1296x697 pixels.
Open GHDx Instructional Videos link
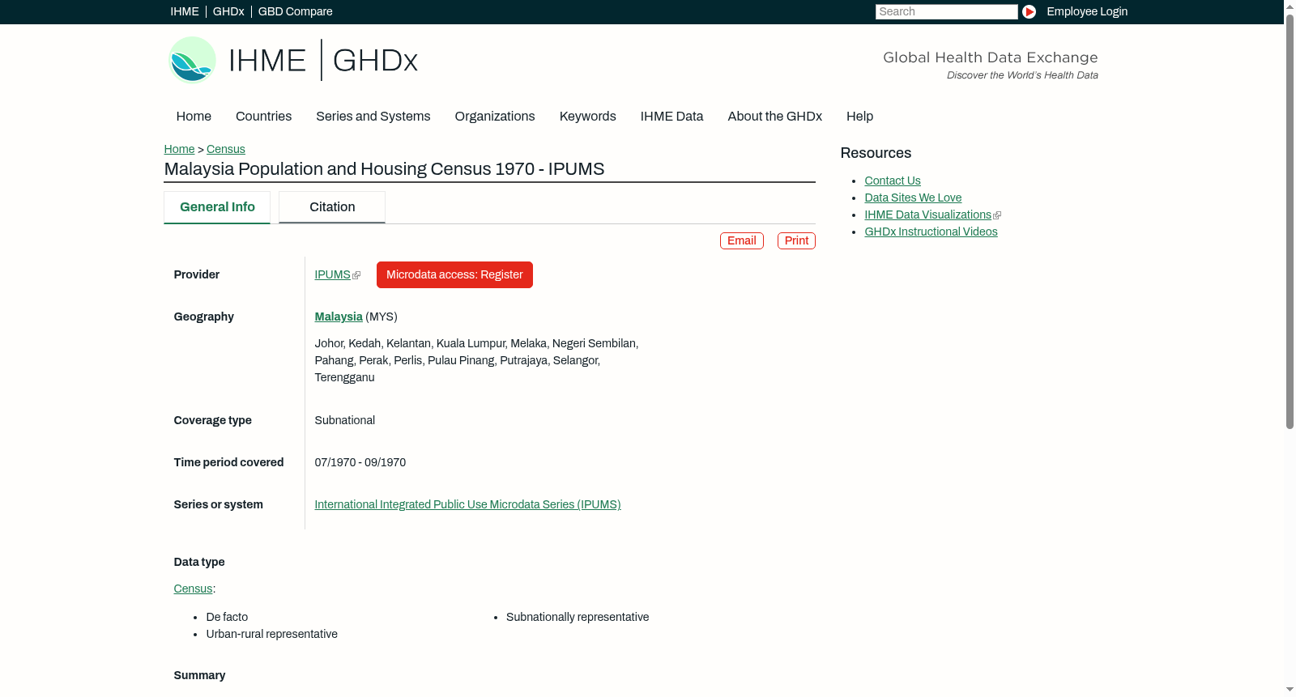(931, 232)
